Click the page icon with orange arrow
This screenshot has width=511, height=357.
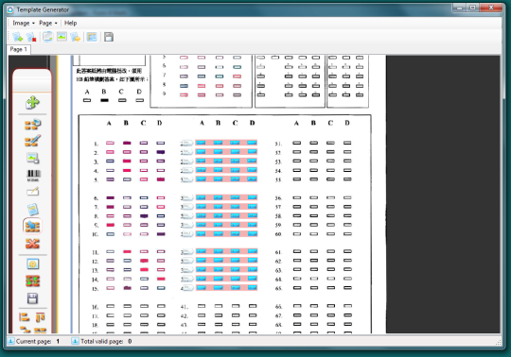[x=76, y=37]
